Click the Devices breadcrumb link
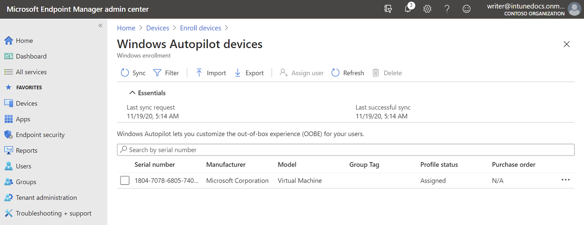 157,28
